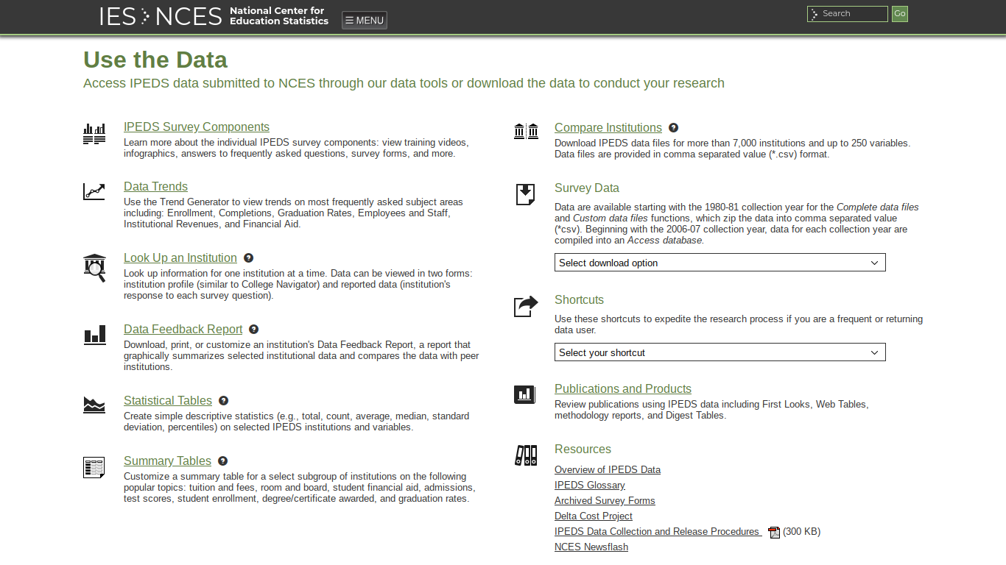Click the (300 KB) file size text
Viewport: 1006px width, 565px height.
click(802, 532)
